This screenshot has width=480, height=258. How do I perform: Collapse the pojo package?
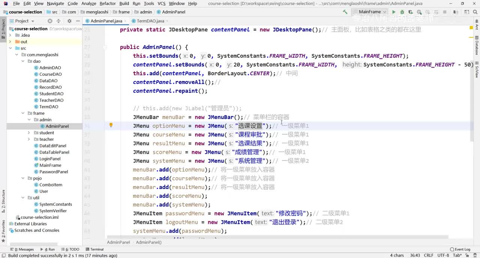tap(23, 178)
